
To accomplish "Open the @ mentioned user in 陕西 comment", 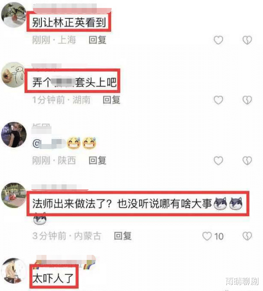I will (49, 143).
